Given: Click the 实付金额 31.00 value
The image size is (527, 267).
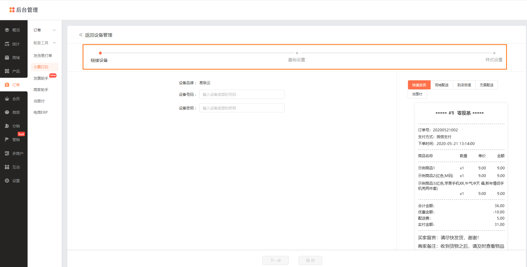Looking at the screenshot, I should coord(499,224).
